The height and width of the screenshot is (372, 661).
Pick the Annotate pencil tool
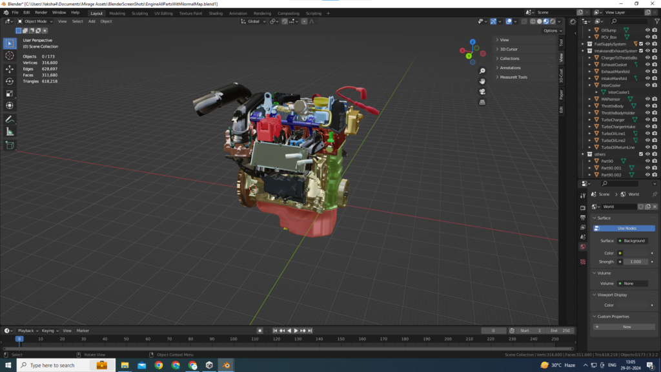point(10,119)
